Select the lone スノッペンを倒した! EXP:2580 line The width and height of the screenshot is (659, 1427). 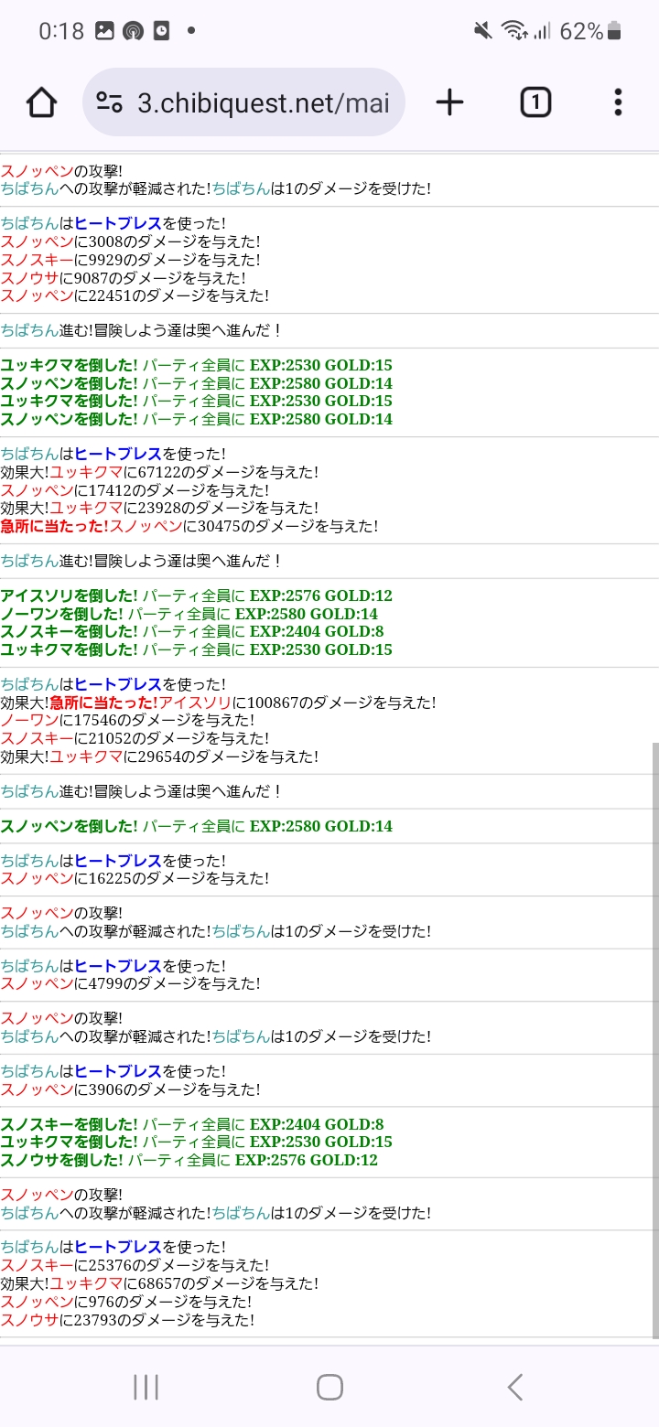tap(197, 826)
